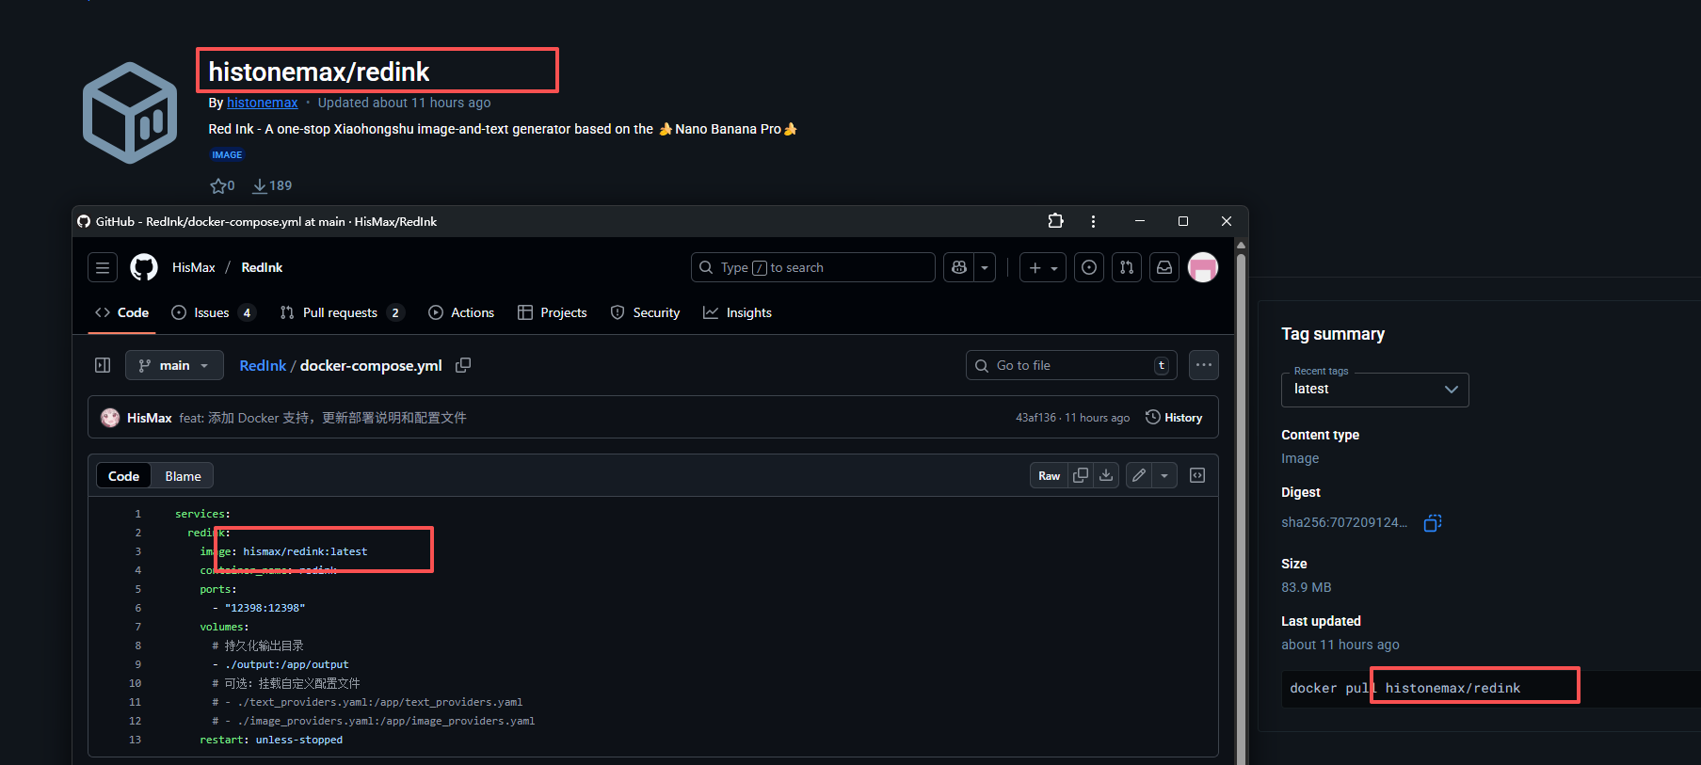Click the HisMax commit author name
This screenshot has width=1701, height=765.
coord(150,418)
